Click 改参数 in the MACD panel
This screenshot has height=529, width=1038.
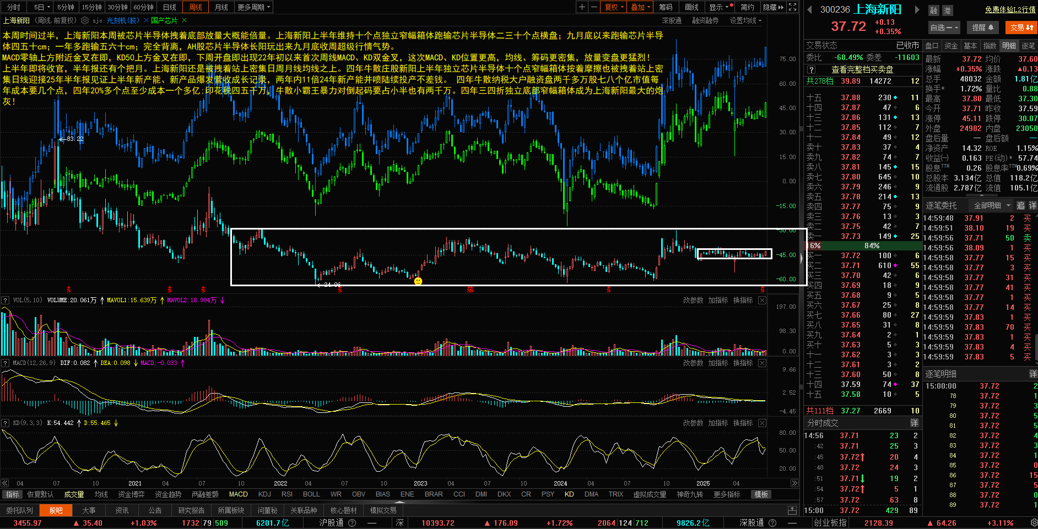(693, 363)
